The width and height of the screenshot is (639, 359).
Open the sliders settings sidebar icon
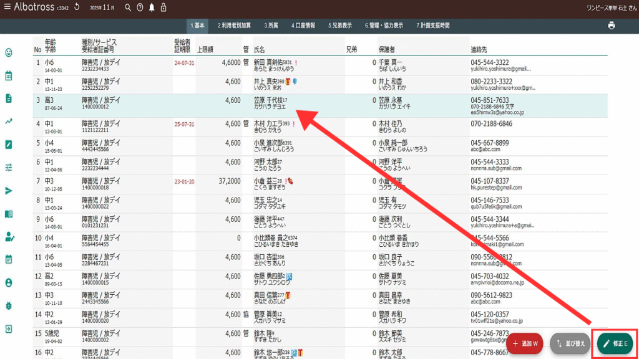9,168
